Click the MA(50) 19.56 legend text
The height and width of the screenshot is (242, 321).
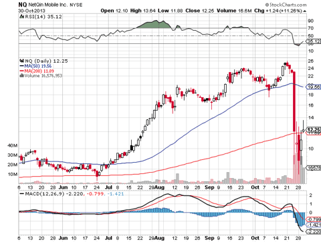pyautogui.click(x=38, y=66)
